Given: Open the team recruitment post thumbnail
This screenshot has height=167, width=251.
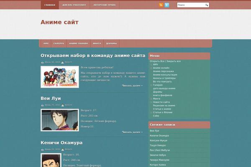Looking at the screenshot, I should tap(60, 77).
